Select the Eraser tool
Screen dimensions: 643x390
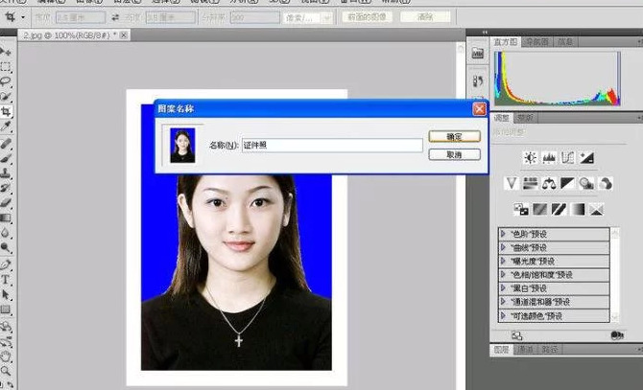pos(6,202)
